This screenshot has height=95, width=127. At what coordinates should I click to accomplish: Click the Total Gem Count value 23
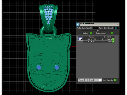point(116,28)
